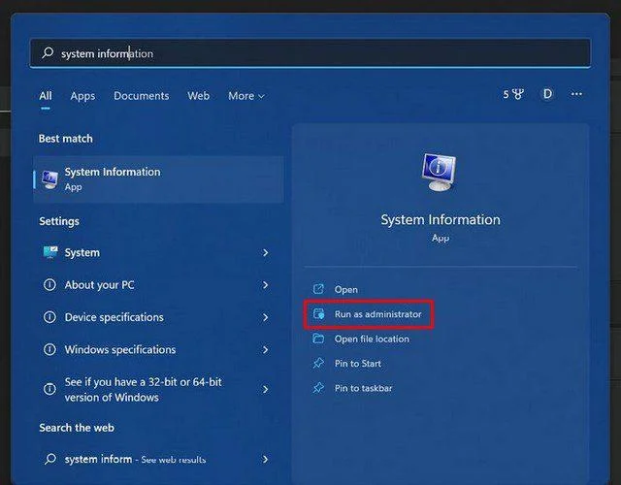Click the System Information title in preview pane

click(441, 220)
